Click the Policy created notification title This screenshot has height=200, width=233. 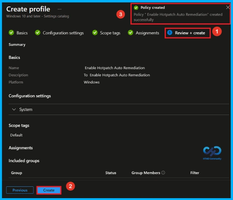click(152, 8)
